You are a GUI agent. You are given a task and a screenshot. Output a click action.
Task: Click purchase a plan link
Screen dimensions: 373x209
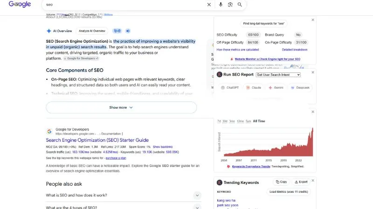click(116, 158)
